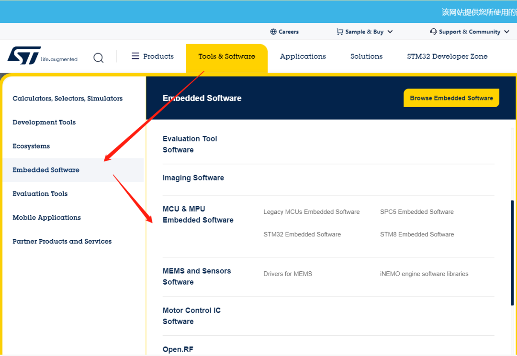Open MEMS and Sensors Software

[197, 276]
